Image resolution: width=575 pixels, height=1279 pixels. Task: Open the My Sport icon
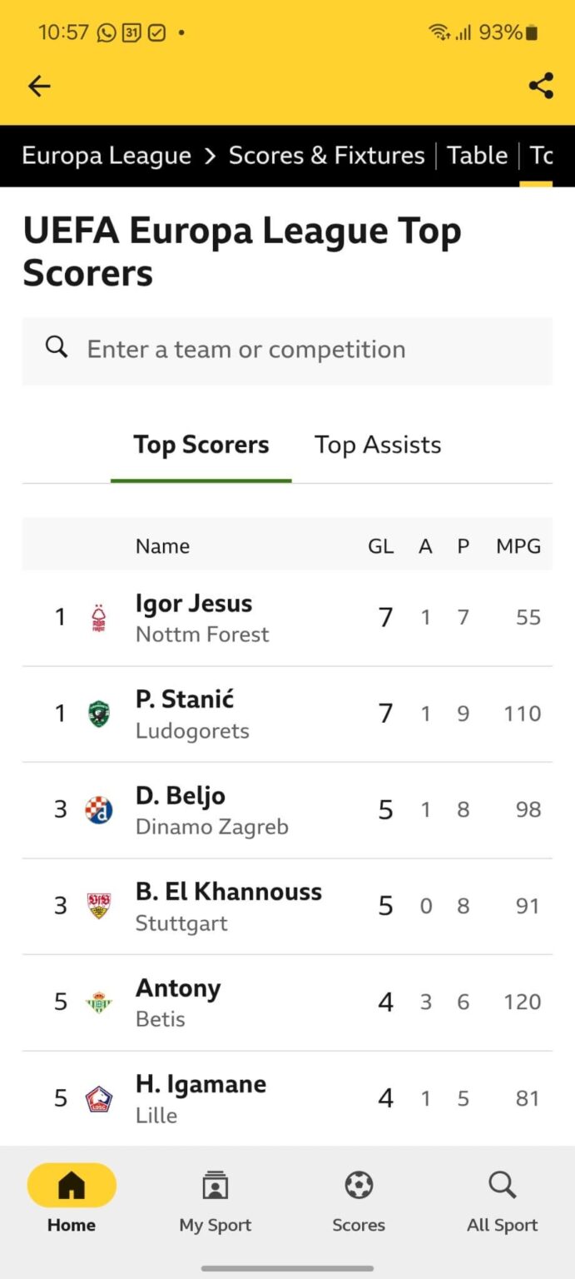point(215,1186)
